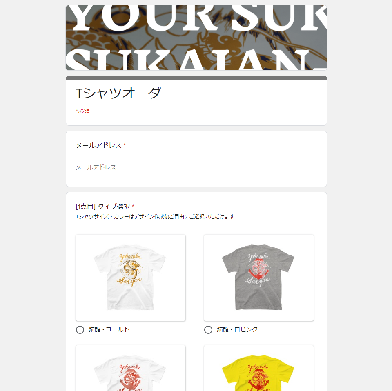392x391 pixels.
Task: Click the red asterisk beside タイプ選択 heading
Action: pos(133,206)
